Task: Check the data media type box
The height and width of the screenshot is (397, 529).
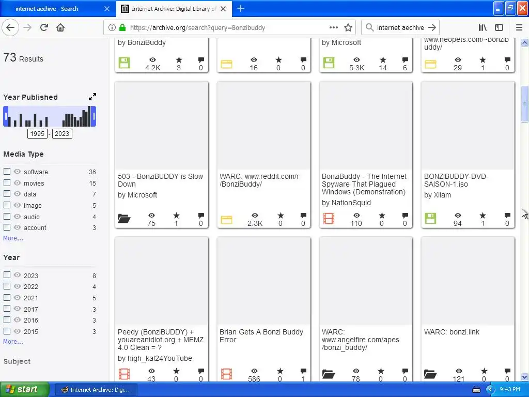Action: click(x=7, y=194)
